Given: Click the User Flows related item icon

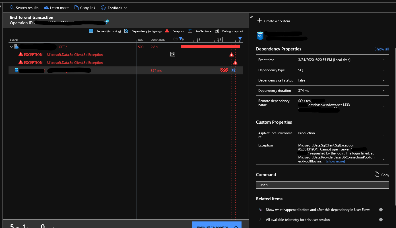Looking at the screenshot, I should tap(260, 209).
